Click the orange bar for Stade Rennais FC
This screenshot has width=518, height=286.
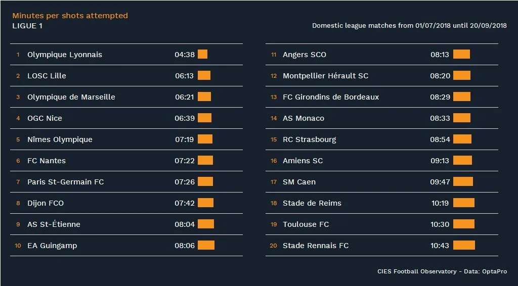(464, 246)
